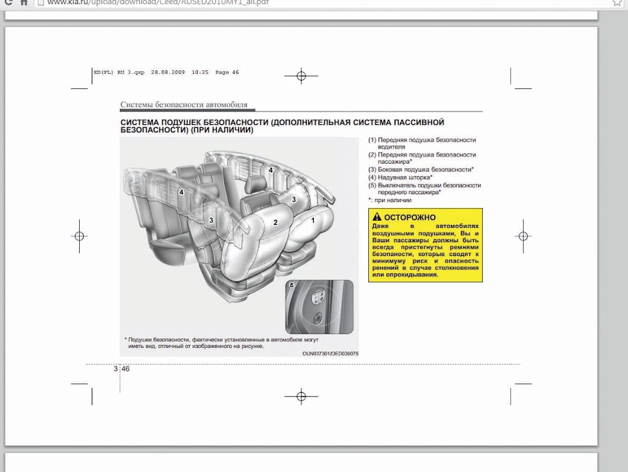628x472 pixels.
Task: Click print header "ED(FL) RU 3.qxp"
Action: tap(119, 73)
